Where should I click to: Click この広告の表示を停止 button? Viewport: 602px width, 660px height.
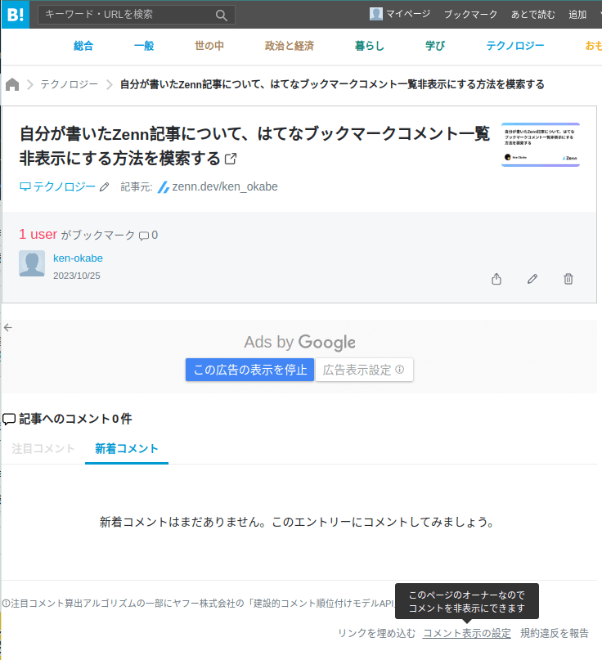pyautogui.click(x=250, y=370)
